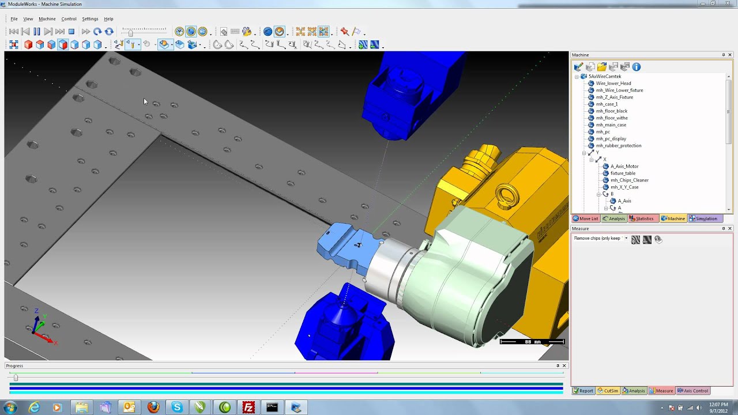Screen dimensions: 738x415
Task: Click the fit-to-view icon on second toolbar
Action: [14, 44]
